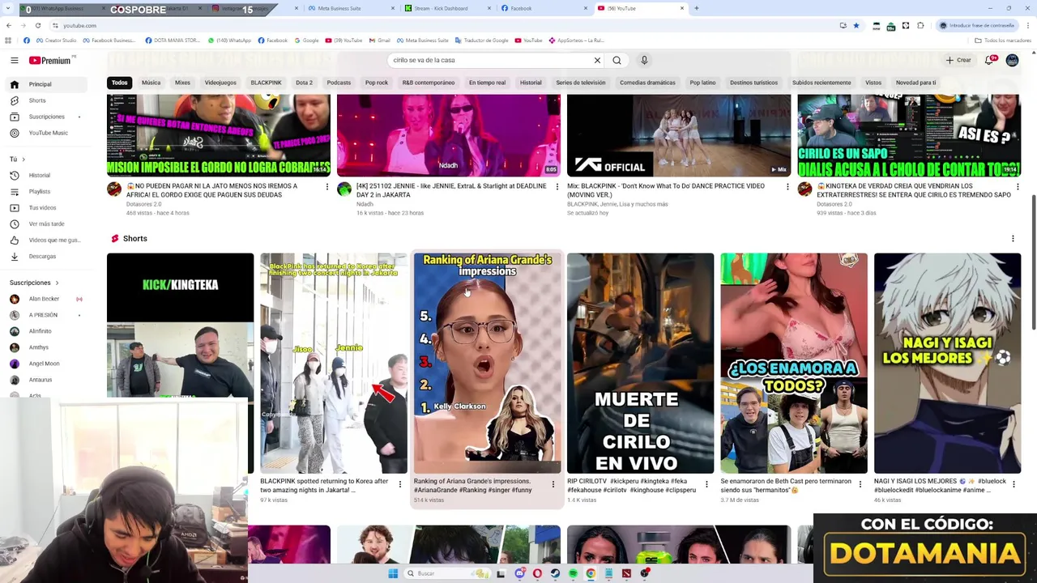Screen dimensions: 1037x583
Task: Select the BLACKPINK filter chip
Action: (266, 83)
